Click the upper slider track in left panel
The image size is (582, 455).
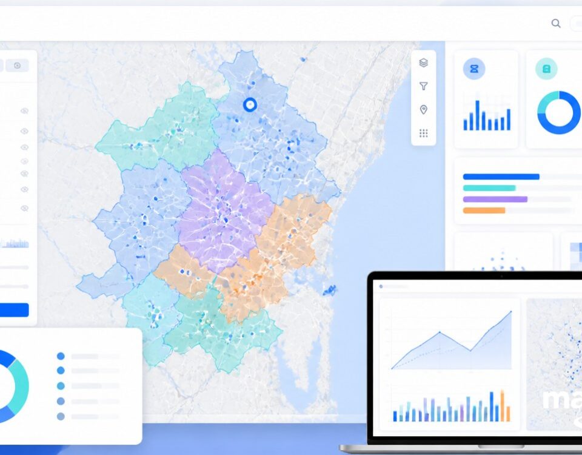tap(14, 268)
